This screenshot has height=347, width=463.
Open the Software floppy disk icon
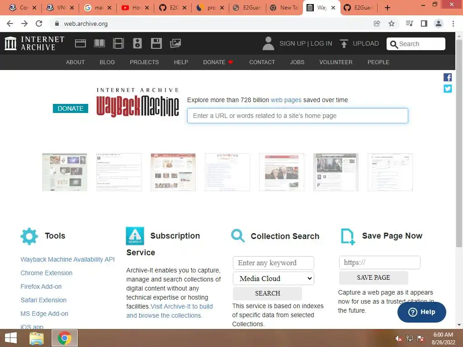click(x=156, y=43)
